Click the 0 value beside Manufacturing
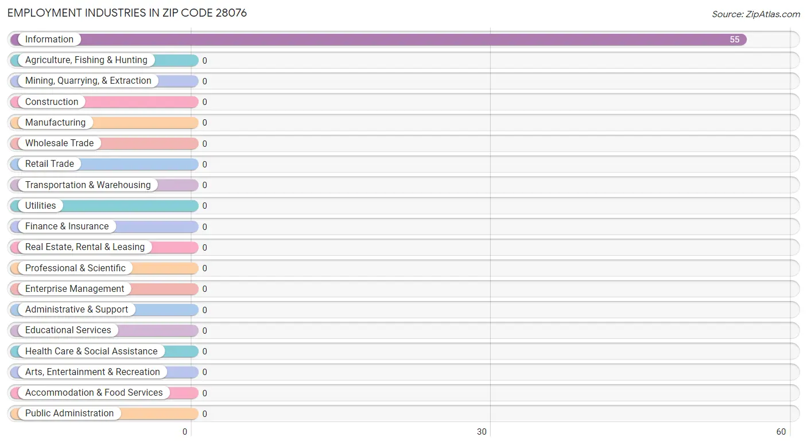Screen dimensions: 807x445 pyautogui.click(x=204, y=123)
